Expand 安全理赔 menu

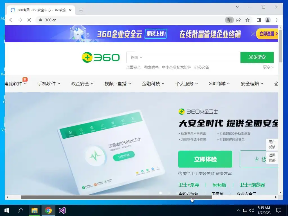[x=252, y=84]
